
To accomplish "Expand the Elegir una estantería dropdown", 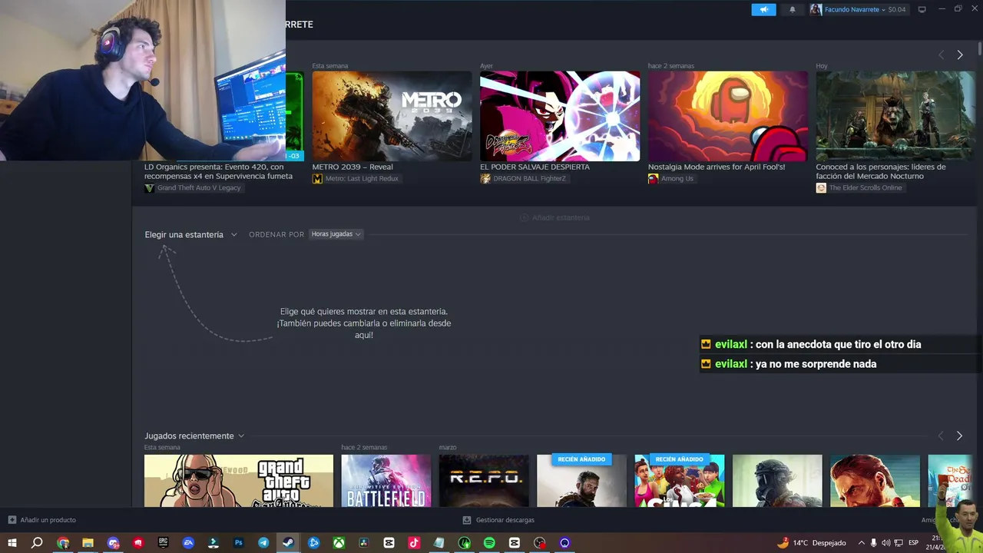I will pos(190,234).
